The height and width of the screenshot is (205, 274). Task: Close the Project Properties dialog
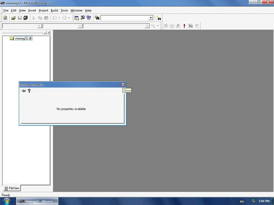pyautogui.click(x=123, y=85)
